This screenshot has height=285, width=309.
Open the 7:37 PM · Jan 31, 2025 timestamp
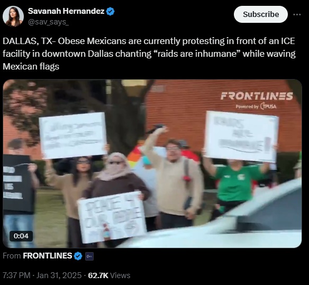coord(42,275)
